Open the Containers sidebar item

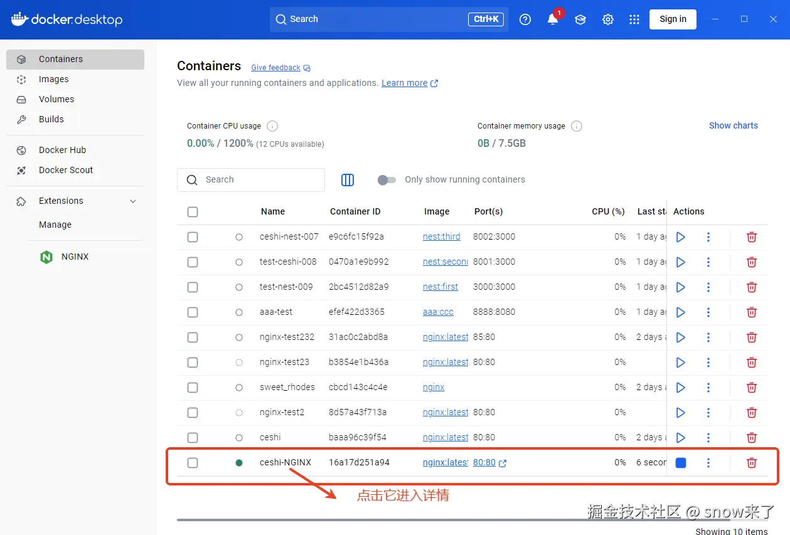click(75, 60)
